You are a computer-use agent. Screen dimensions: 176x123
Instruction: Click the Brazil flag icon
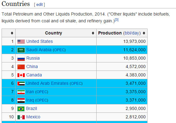click(x=21, y=109)
